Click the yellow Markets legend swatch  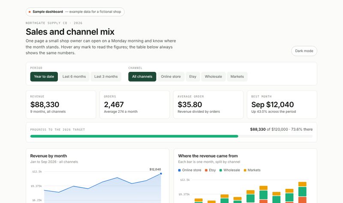245,170
